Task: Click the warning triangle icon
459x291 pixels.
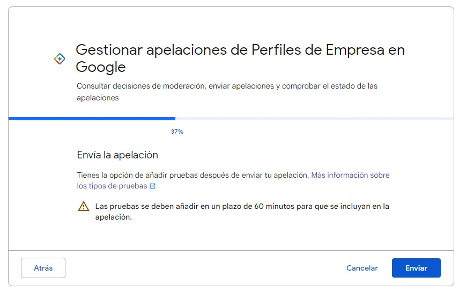Action: click(x=84, y=207)
